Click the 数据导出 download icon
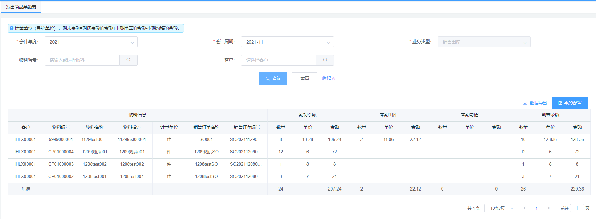The width and height of the screenshot is (596, 219). 525,103
